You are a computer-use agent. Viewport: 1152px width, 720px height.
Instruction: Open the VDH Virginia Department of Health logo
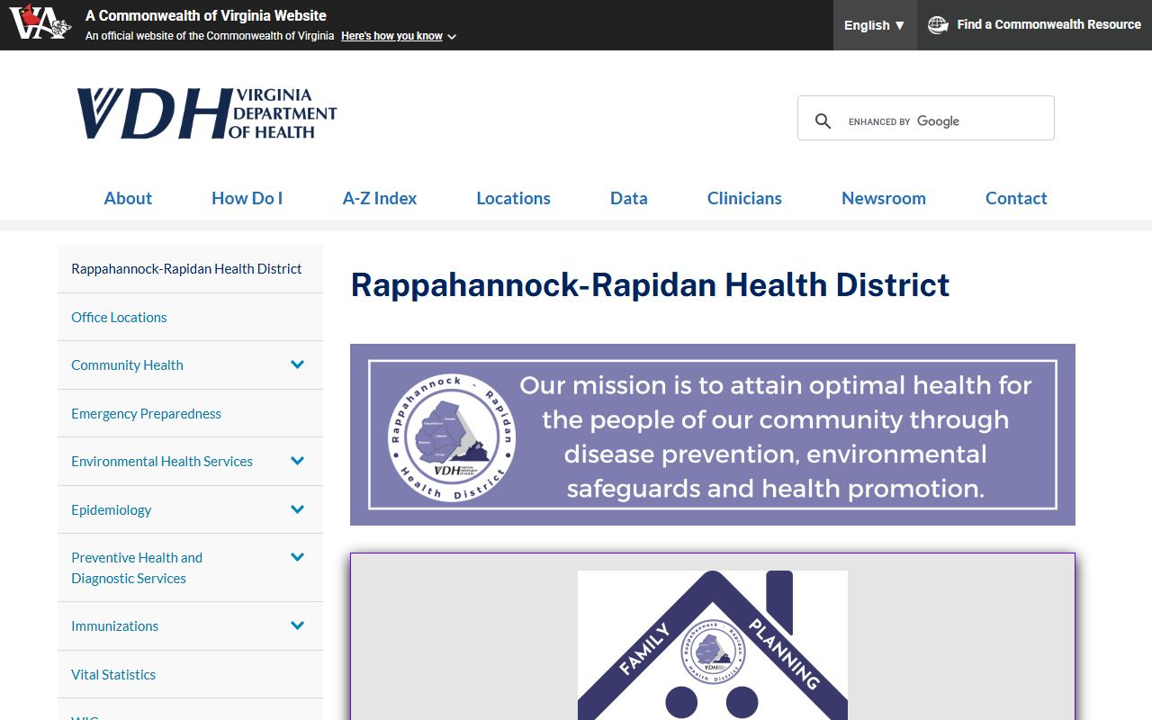pos(207,113)
